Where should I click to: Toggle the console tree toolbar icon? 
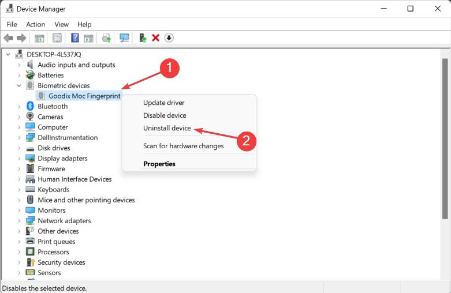coord(39,38)
